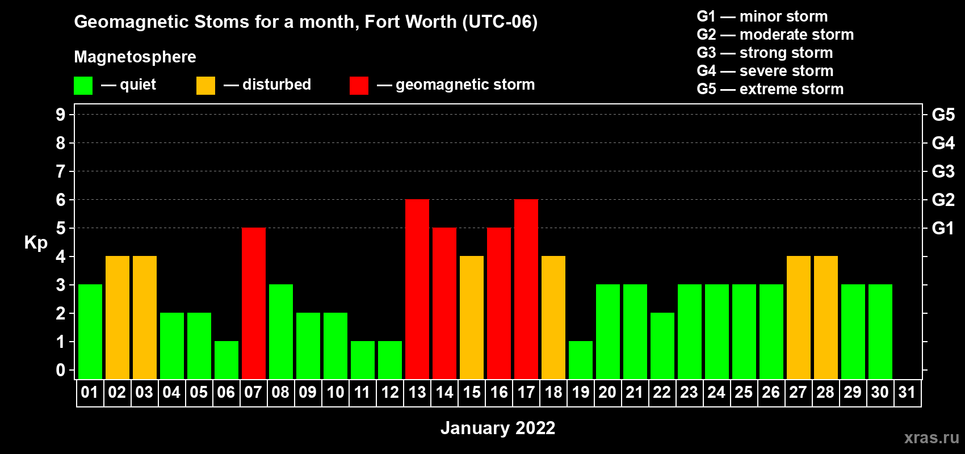Image resolution: width=965 pixels, height=454 pixels.
Task: Click the G1 right-axis label
Action: [x=943, y=228]
